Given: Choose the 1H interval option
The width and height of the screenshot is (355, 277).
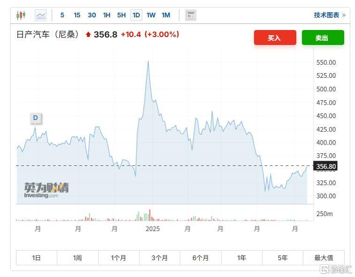Looking at the screenshot, I should coord(107,15).
